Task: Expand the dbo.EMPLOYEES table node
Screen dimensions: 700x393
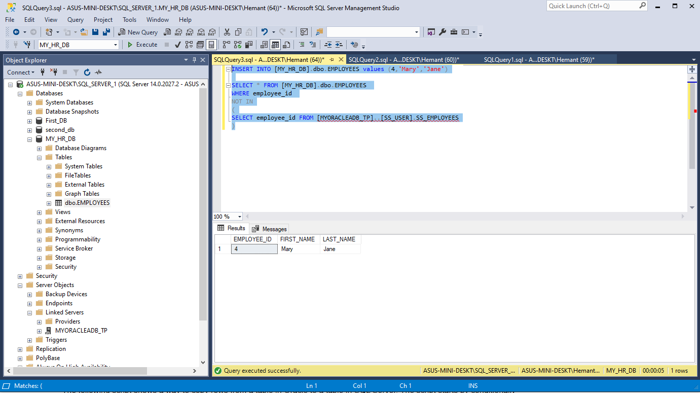Action: pos(49,203)
